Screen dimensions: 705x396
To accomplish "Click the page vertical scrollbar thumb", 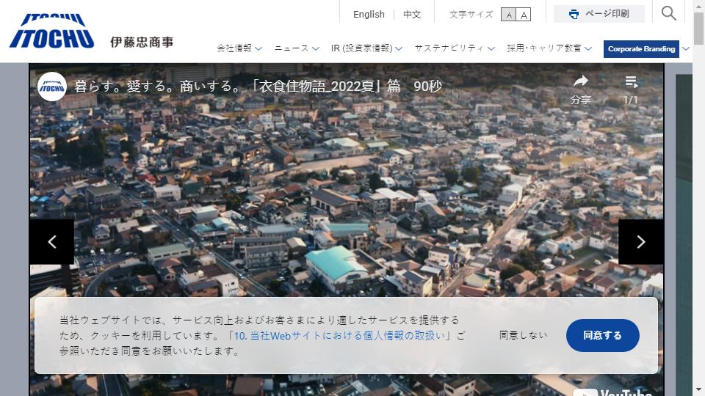I will point(698,29).
